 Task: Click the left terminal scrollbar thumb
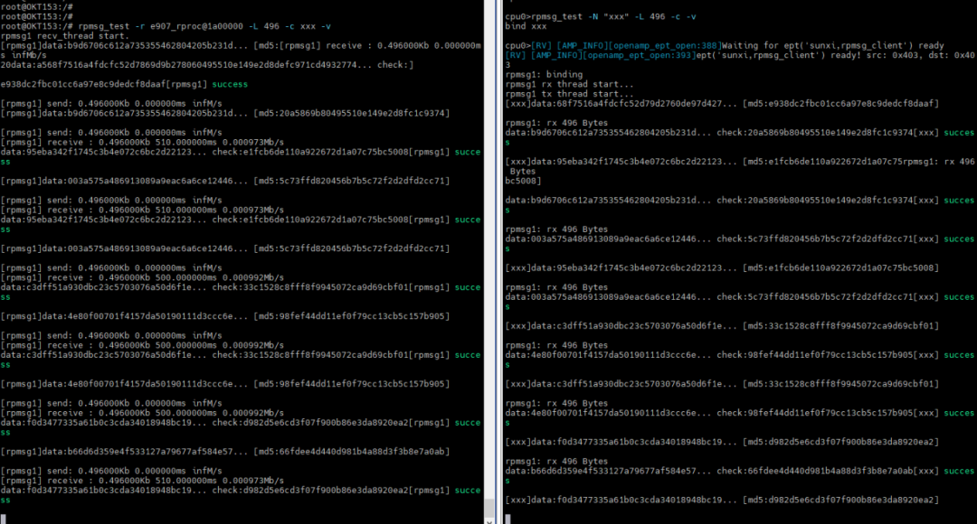[489, 508]
